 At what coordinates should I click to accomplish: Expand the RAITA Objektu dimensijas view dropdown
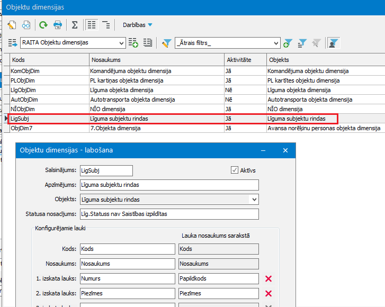(x=122, y=43)
